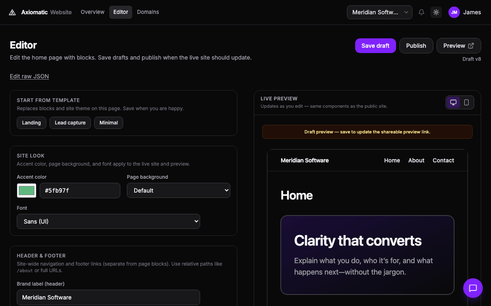Open the Edit raw JSON link
This screenshot has width=491, height=306.
click(29, 76)
